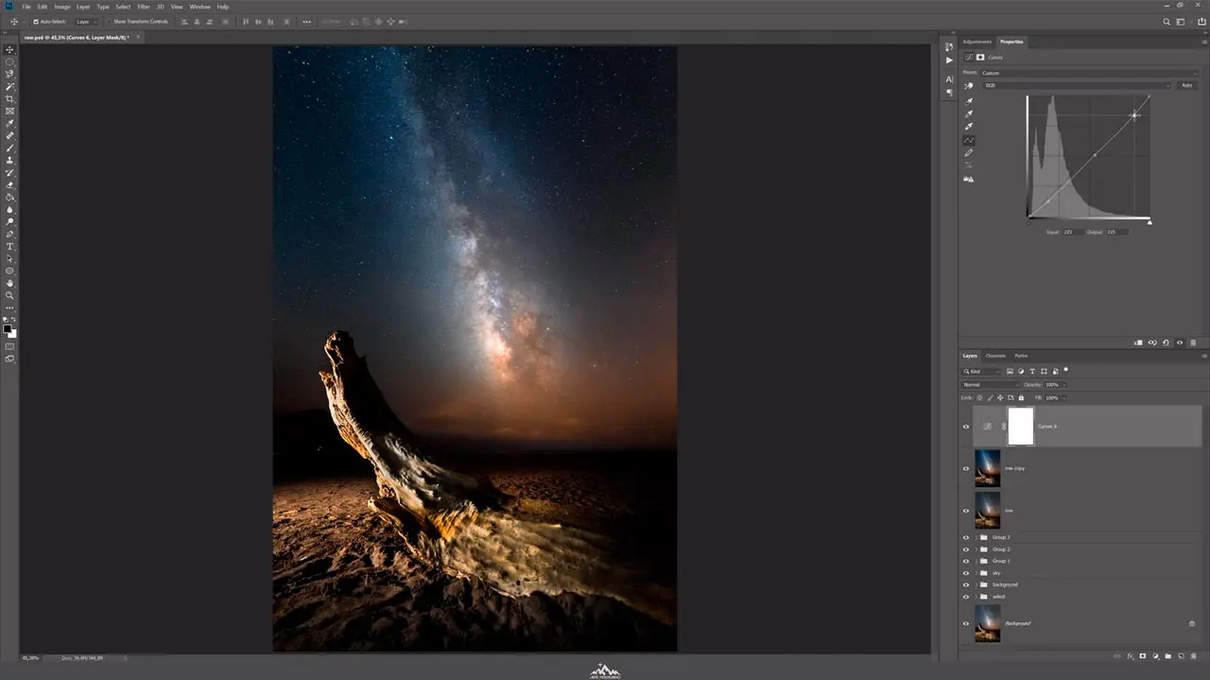This screenshot has height=680, width=1210.
Task: Hide the sky layer group
Action: click(965, 573)
